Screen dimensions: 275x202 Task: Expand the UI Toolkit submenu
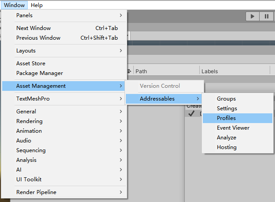[x=64, y=180]
